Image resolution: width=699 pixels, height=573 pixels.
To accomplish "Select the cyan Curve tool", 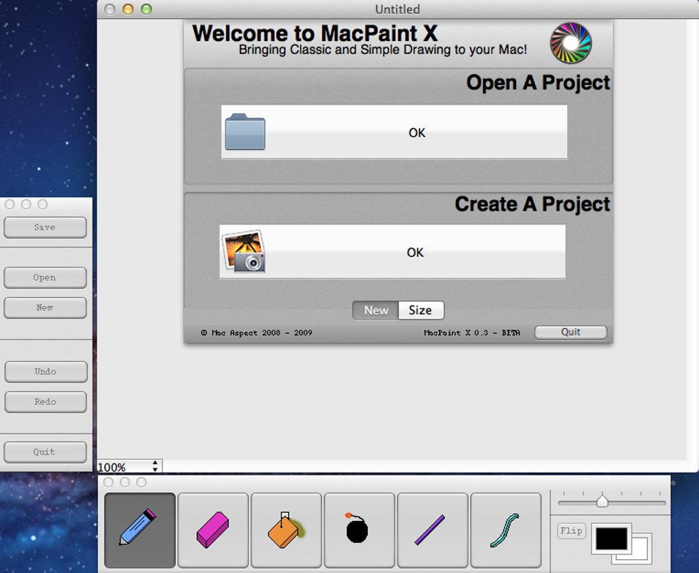I will coord(506,530).
